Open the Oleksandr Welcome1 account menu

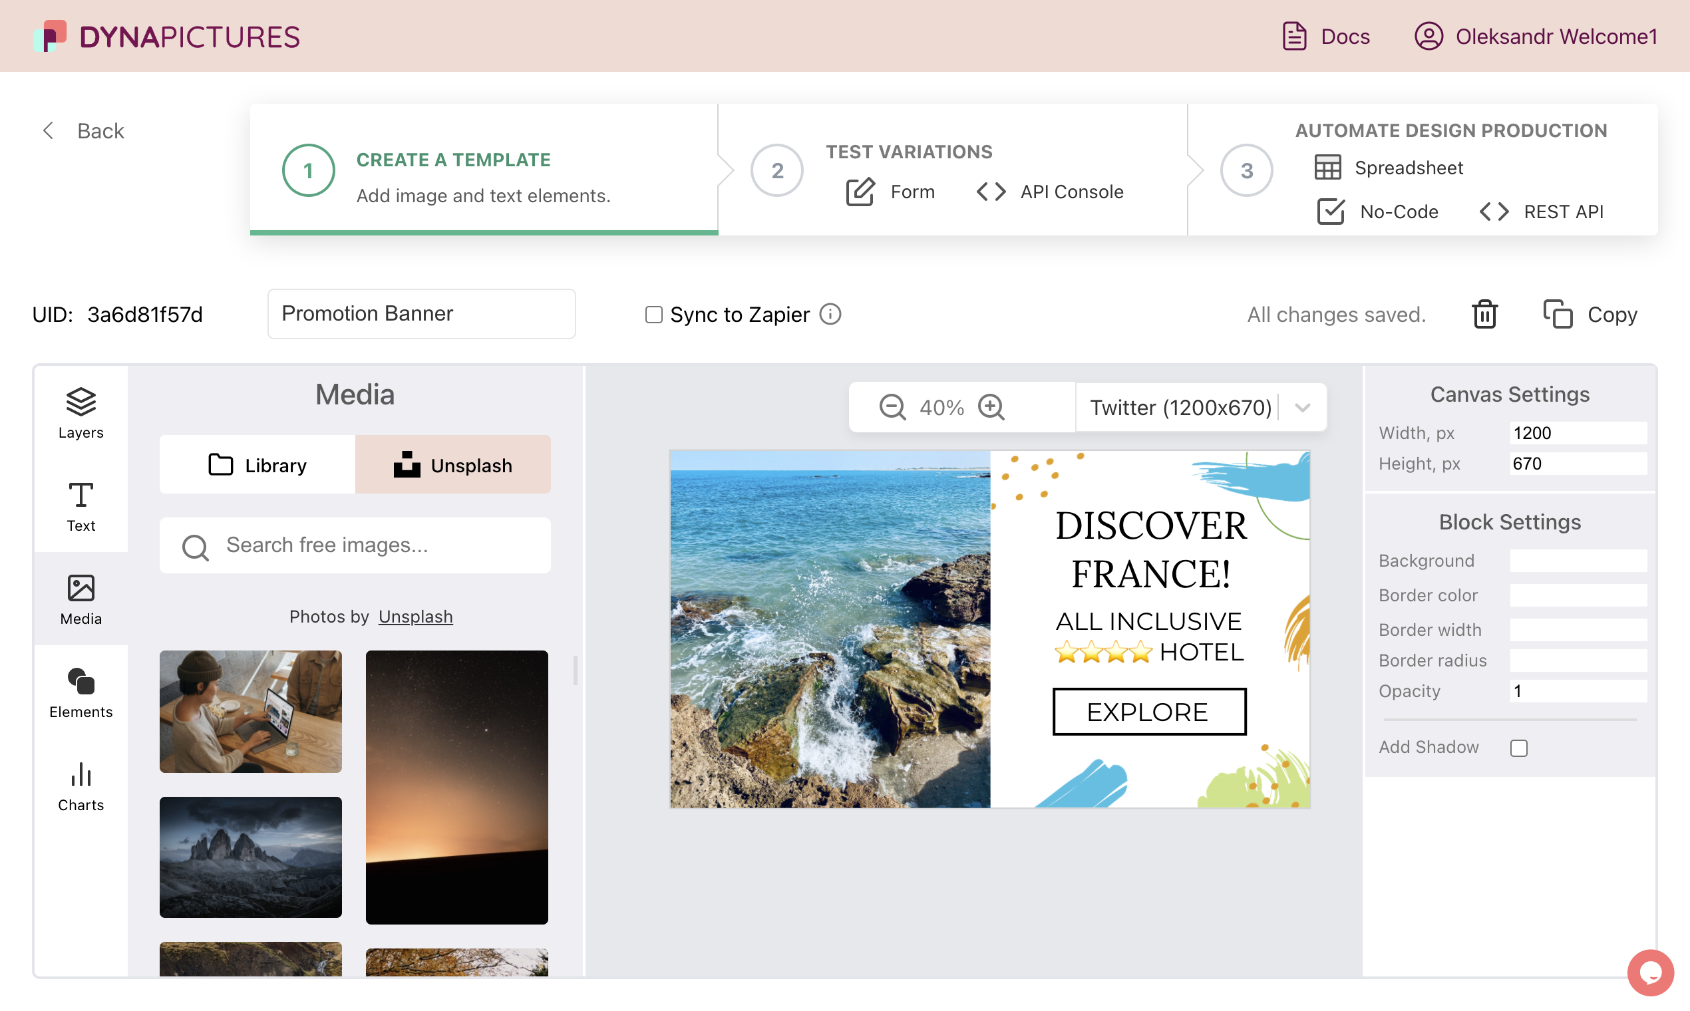(1536, 36)
